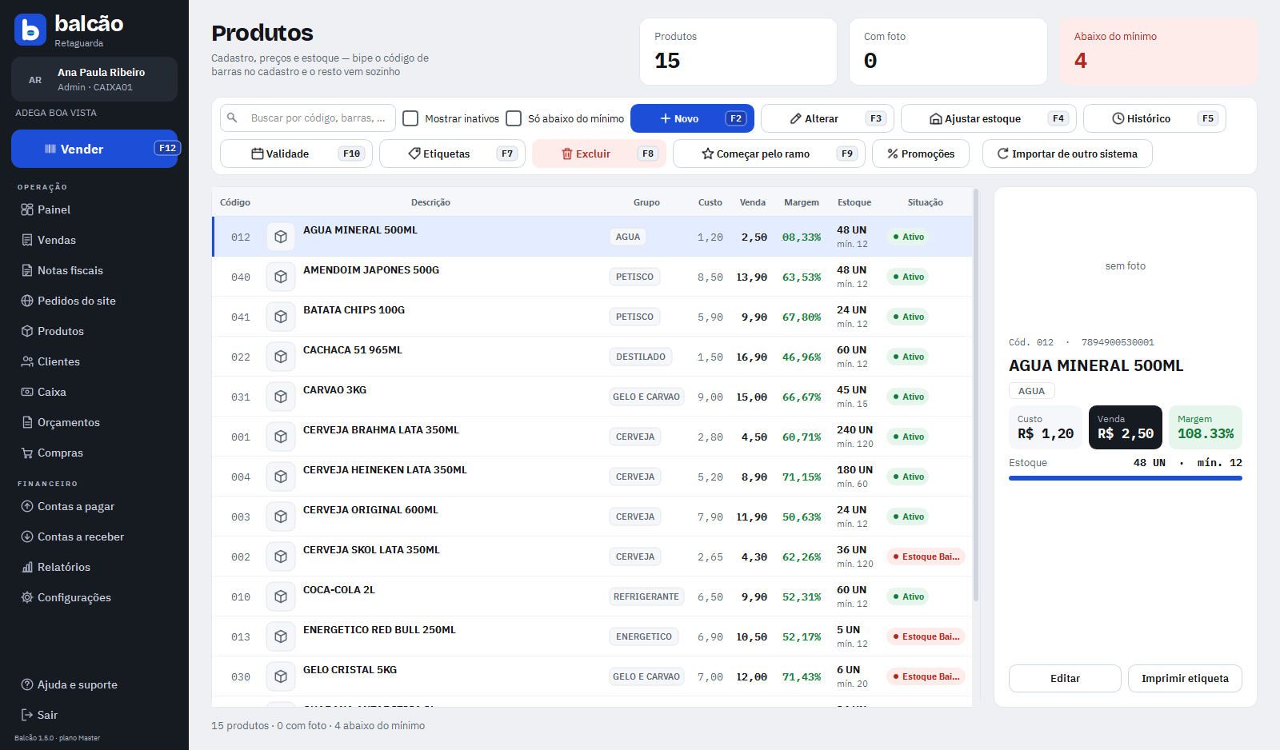Create a product with Novo button
This screenshot has width=1280, height=750.
692,118
